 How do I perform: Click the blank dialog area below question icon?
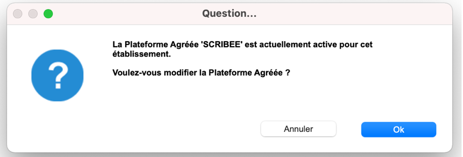tap(57, 125)
